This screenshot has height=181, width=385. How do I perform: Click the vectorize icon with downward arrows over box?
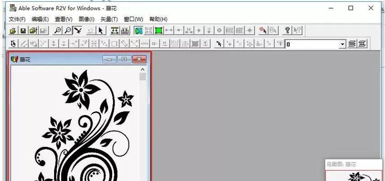tap(115, 31)
